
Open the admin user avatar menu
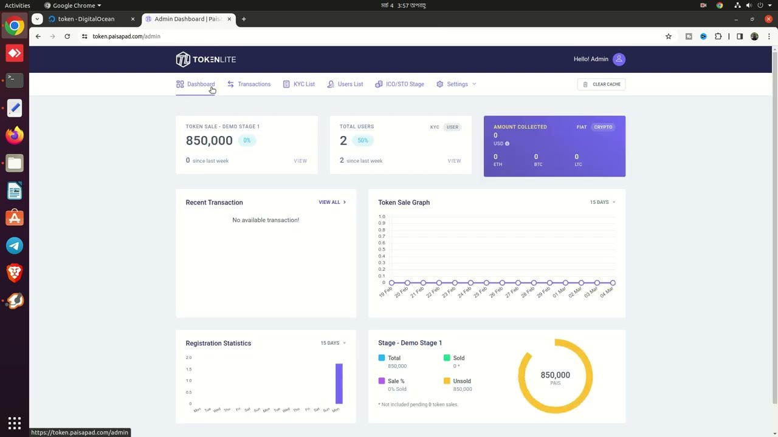pyautogui.click(x=619, y=59)
